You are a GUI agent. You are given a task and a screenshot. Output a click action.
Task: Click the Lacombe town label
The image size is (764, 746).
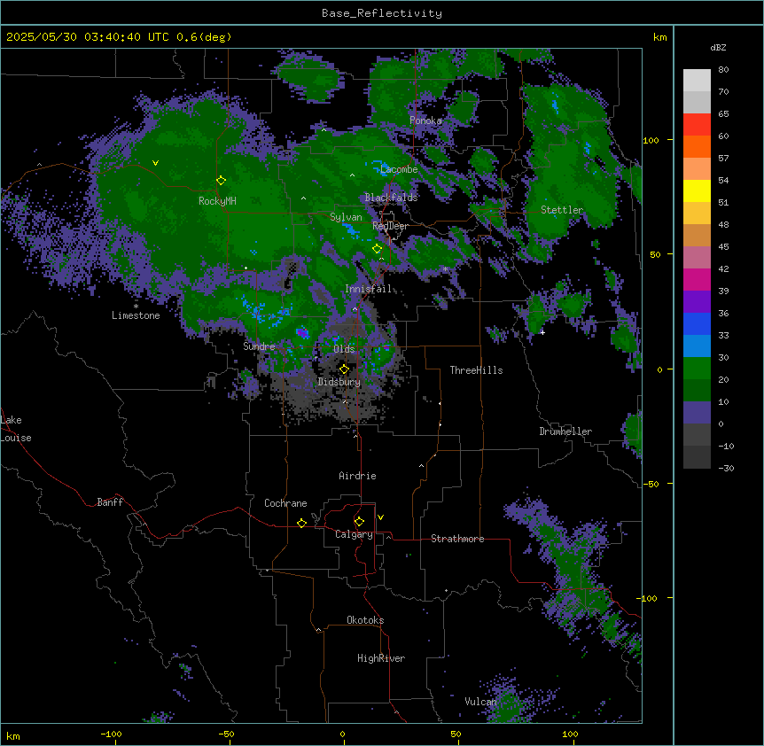(399, 169)
